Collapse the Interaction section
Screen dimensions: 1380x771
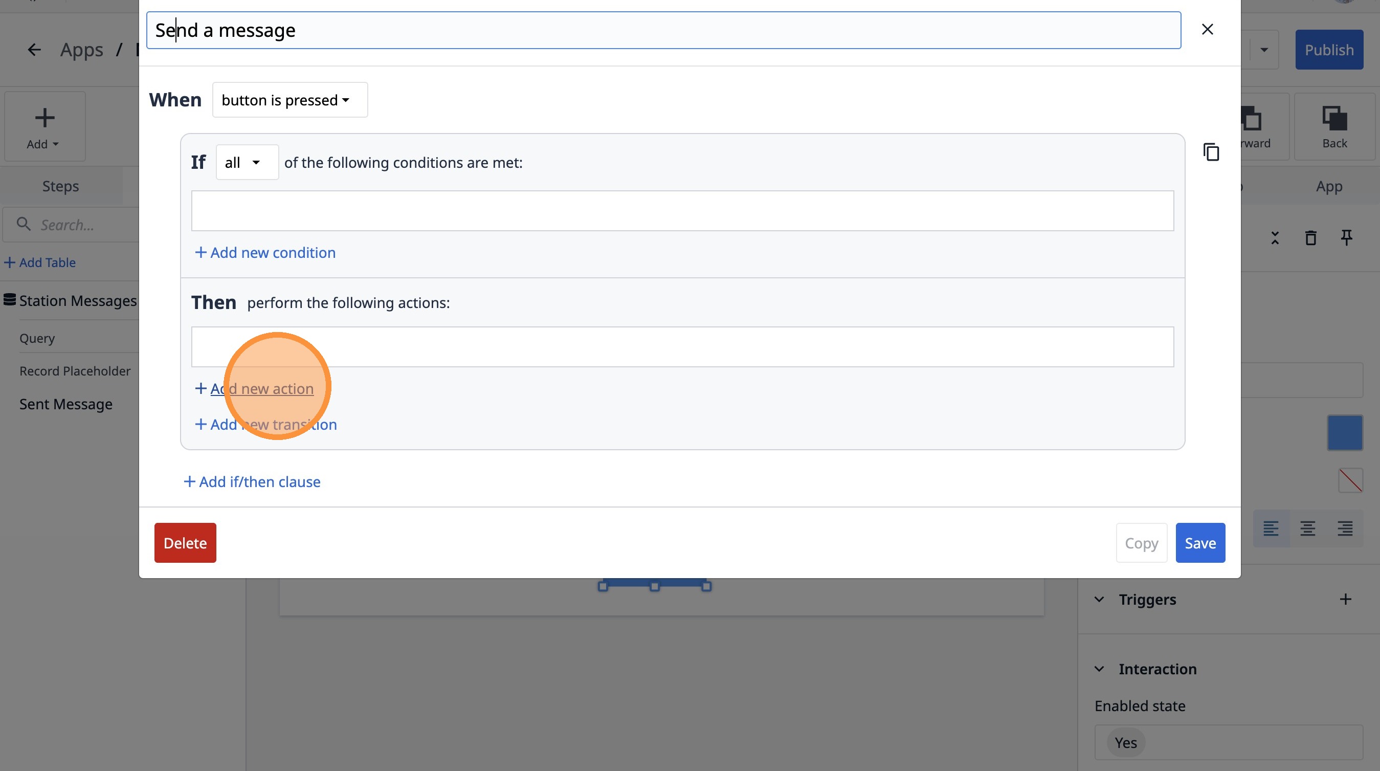[1099, 669]
